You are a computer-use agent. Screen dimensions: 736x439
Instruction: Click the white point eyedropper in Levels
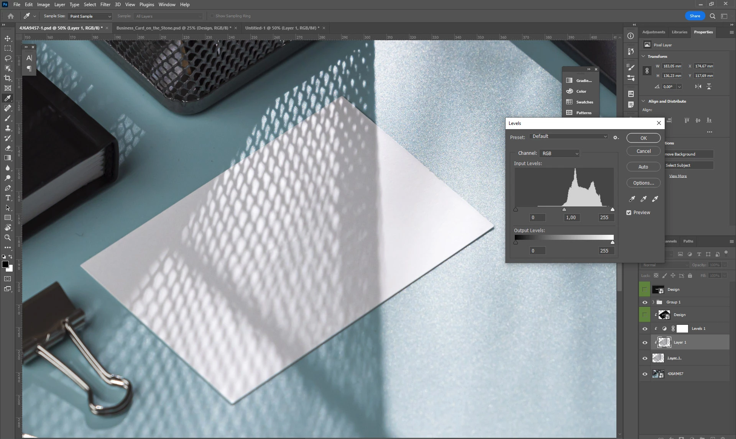coord(655,199)
